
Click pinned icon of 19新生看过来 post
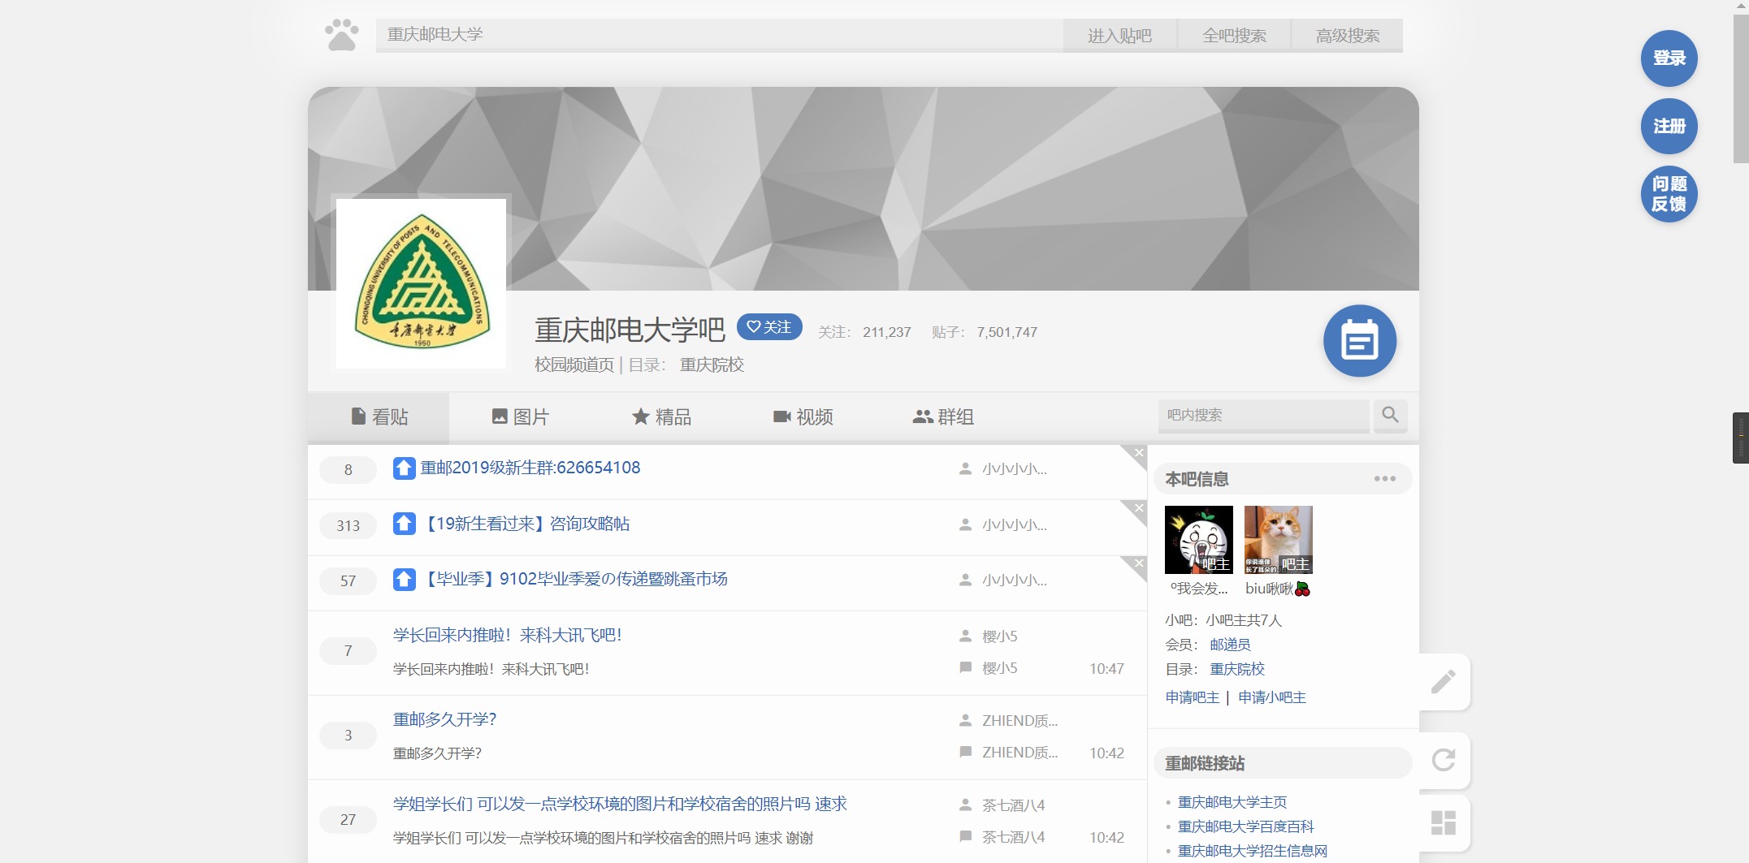coord(405,524)
